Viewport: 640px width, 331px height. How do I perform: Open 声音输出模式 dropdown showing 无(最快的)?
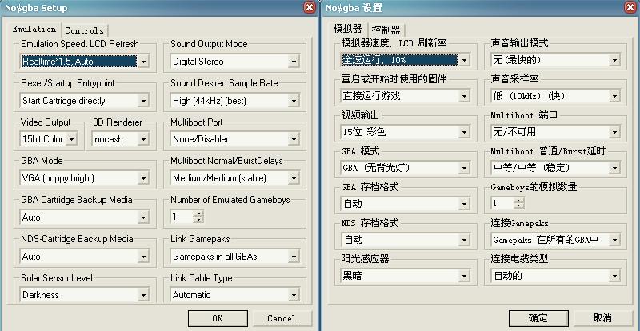pos(614,61)
